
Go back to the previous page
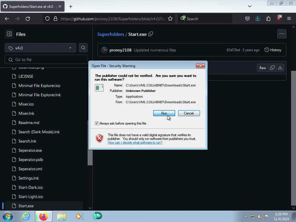tap(7, 19)
